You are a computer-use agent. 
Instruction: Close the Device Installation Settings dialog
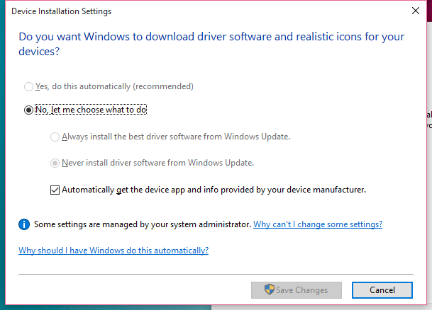(416, 11)
